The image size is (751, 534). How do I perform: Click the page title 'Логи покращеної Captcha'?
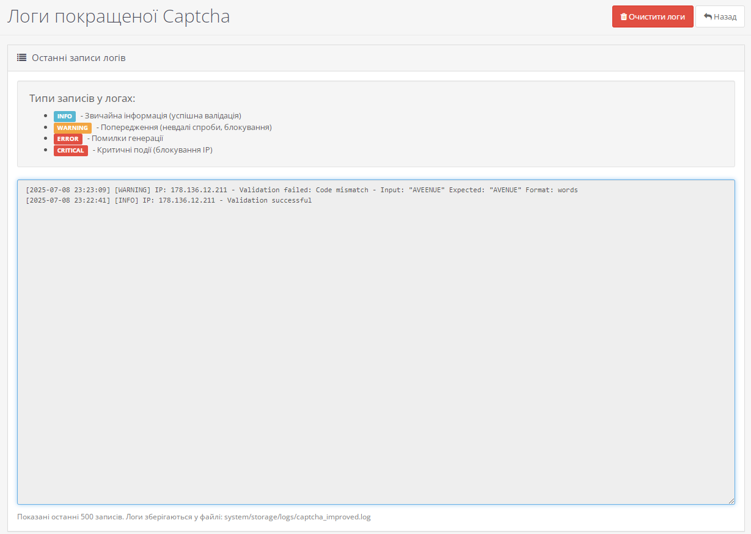click(119, 16)
